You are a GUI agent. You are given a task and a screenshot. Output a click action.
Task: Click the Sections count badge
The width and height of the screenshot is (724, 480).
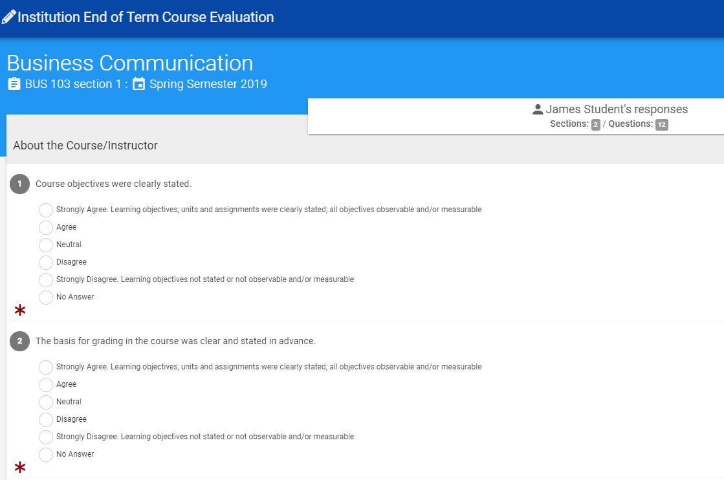[596, 124]
